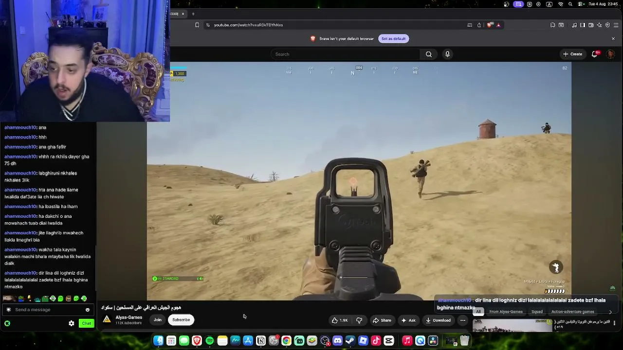Viewport: 623px width, 350px height.
Task: Click the Alyas-Games channel avatar
Action: pos(107,319)
